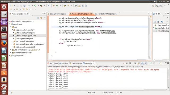
Task: Click the code line with setJarByClass
Action: click(x=80, y=27)
